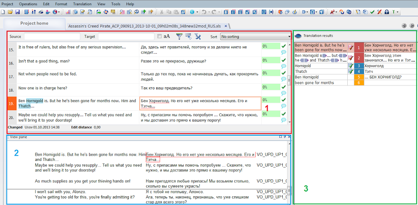
Task: Click the View pane vertical scrollbar thumb
Action: point(289,190)
